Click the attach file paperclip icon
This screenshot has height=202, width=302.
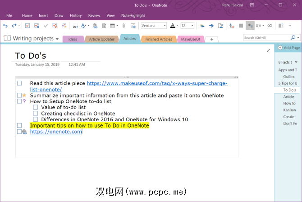point(122,26)
